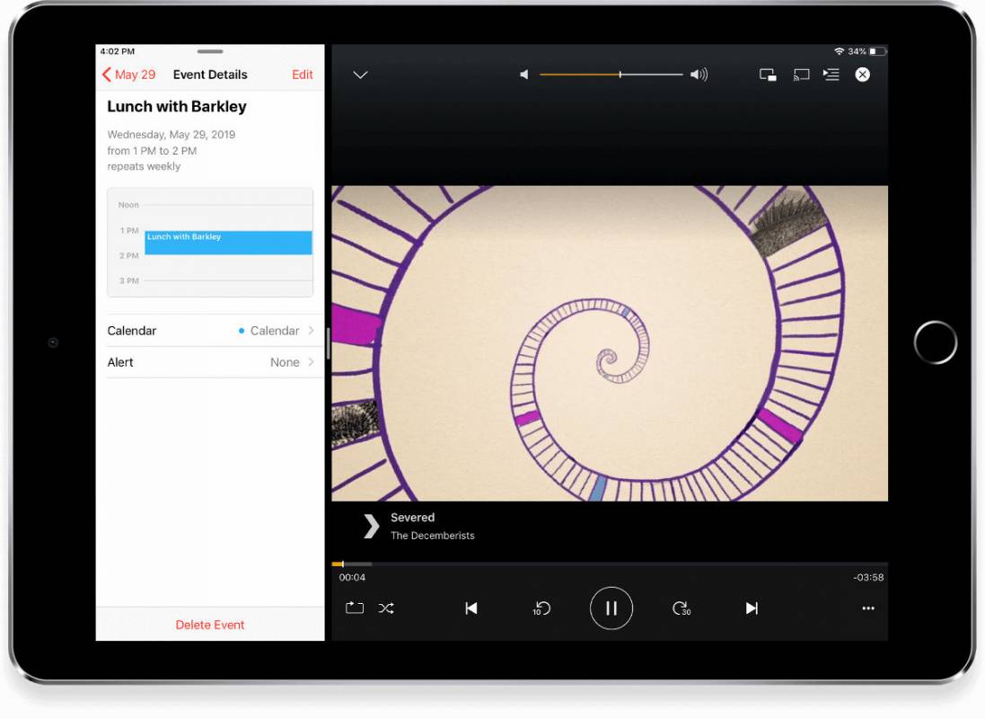Open the Calendar selection chevron
The height and width of the screenshot is (719, 985).
coord(311,331)
